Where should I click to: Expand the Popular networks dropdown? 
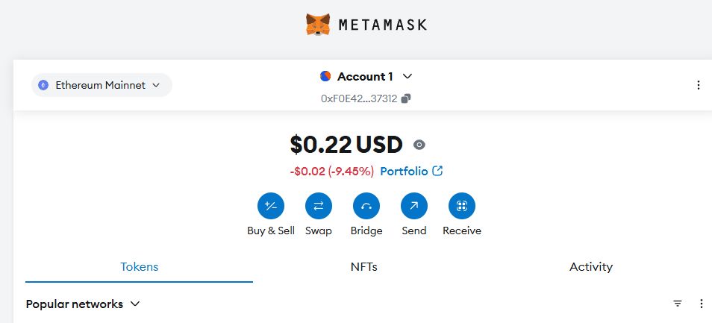point(83,304)
